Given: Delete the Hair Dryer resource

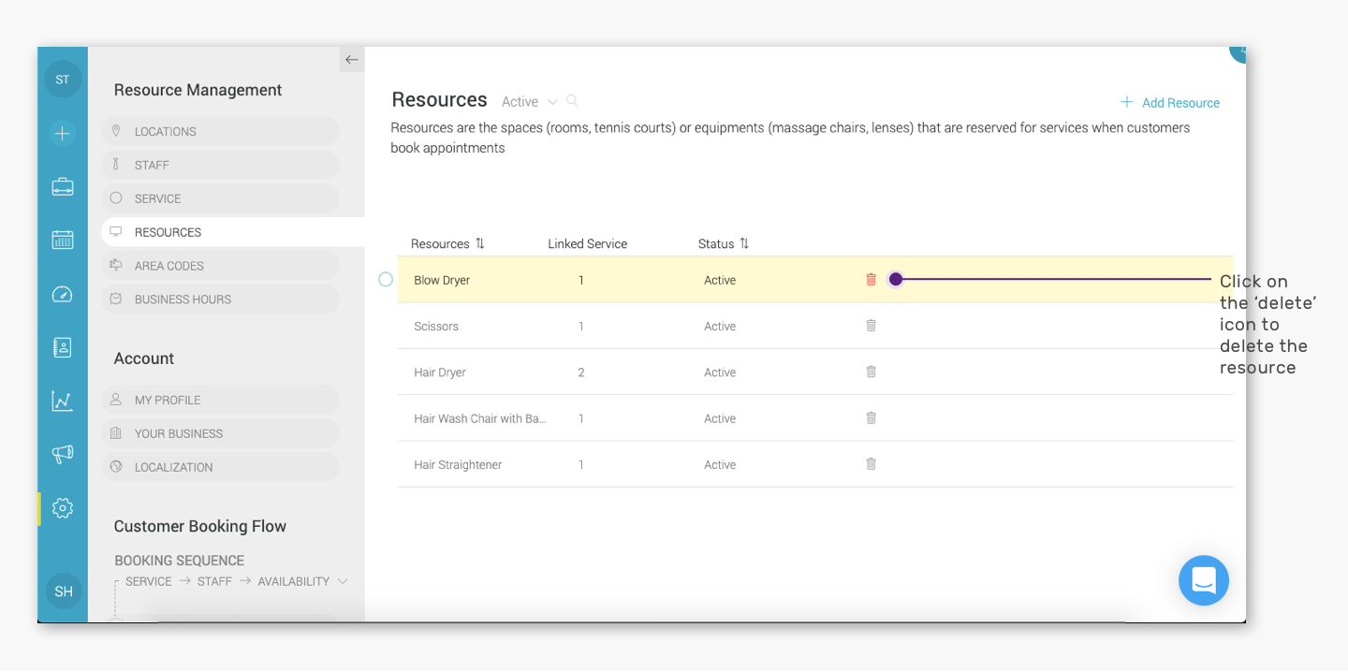Looking at the screenshot, I should click(x=871, y=372).
